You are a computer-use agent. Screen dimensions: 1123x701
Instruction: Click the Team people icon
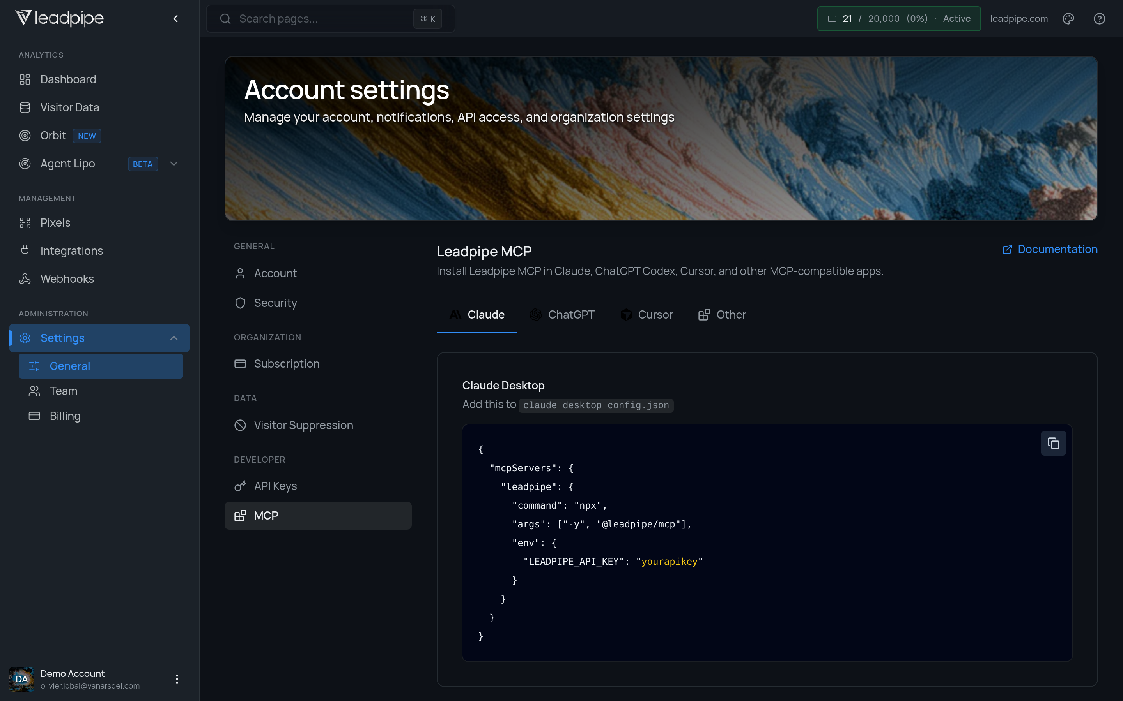point(34,391)
